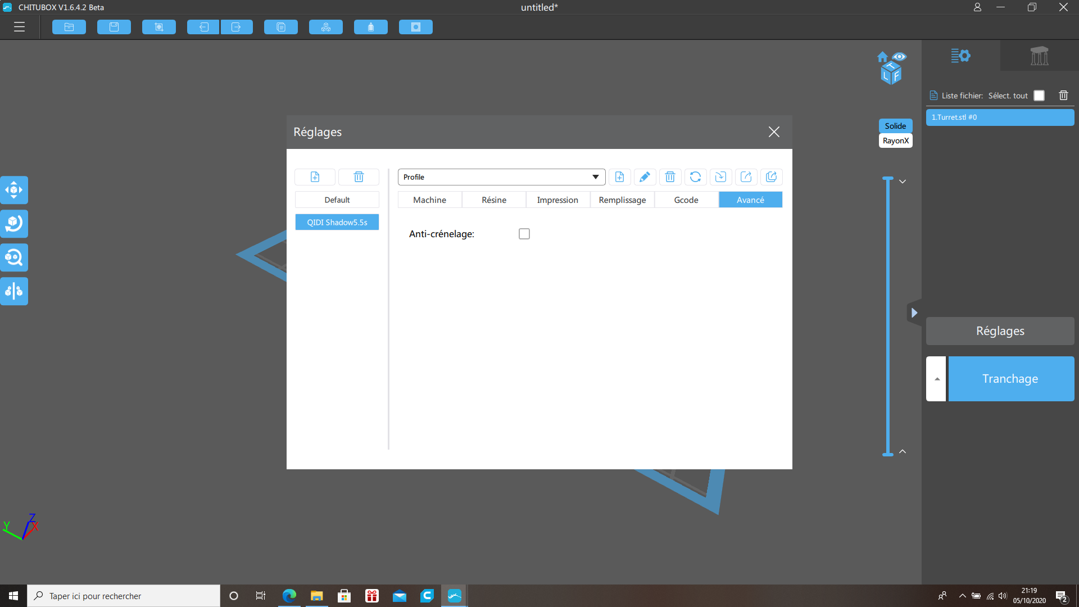Click the pencil edit profile icon
Screen dimensions: 1079x607
(x=645, y=177)
